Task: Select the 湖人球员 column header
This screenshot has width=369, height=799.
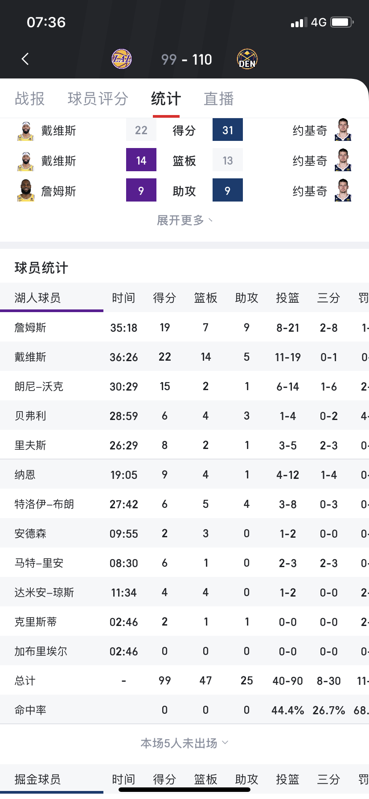Action: point(37,298)
